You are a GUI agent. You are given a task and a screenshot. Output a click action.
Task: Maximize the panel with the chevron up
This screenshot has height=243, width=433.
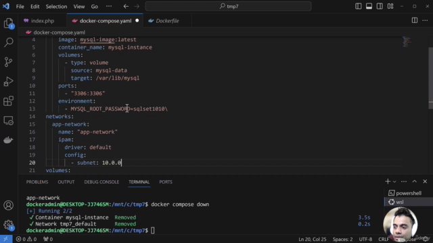415,182
